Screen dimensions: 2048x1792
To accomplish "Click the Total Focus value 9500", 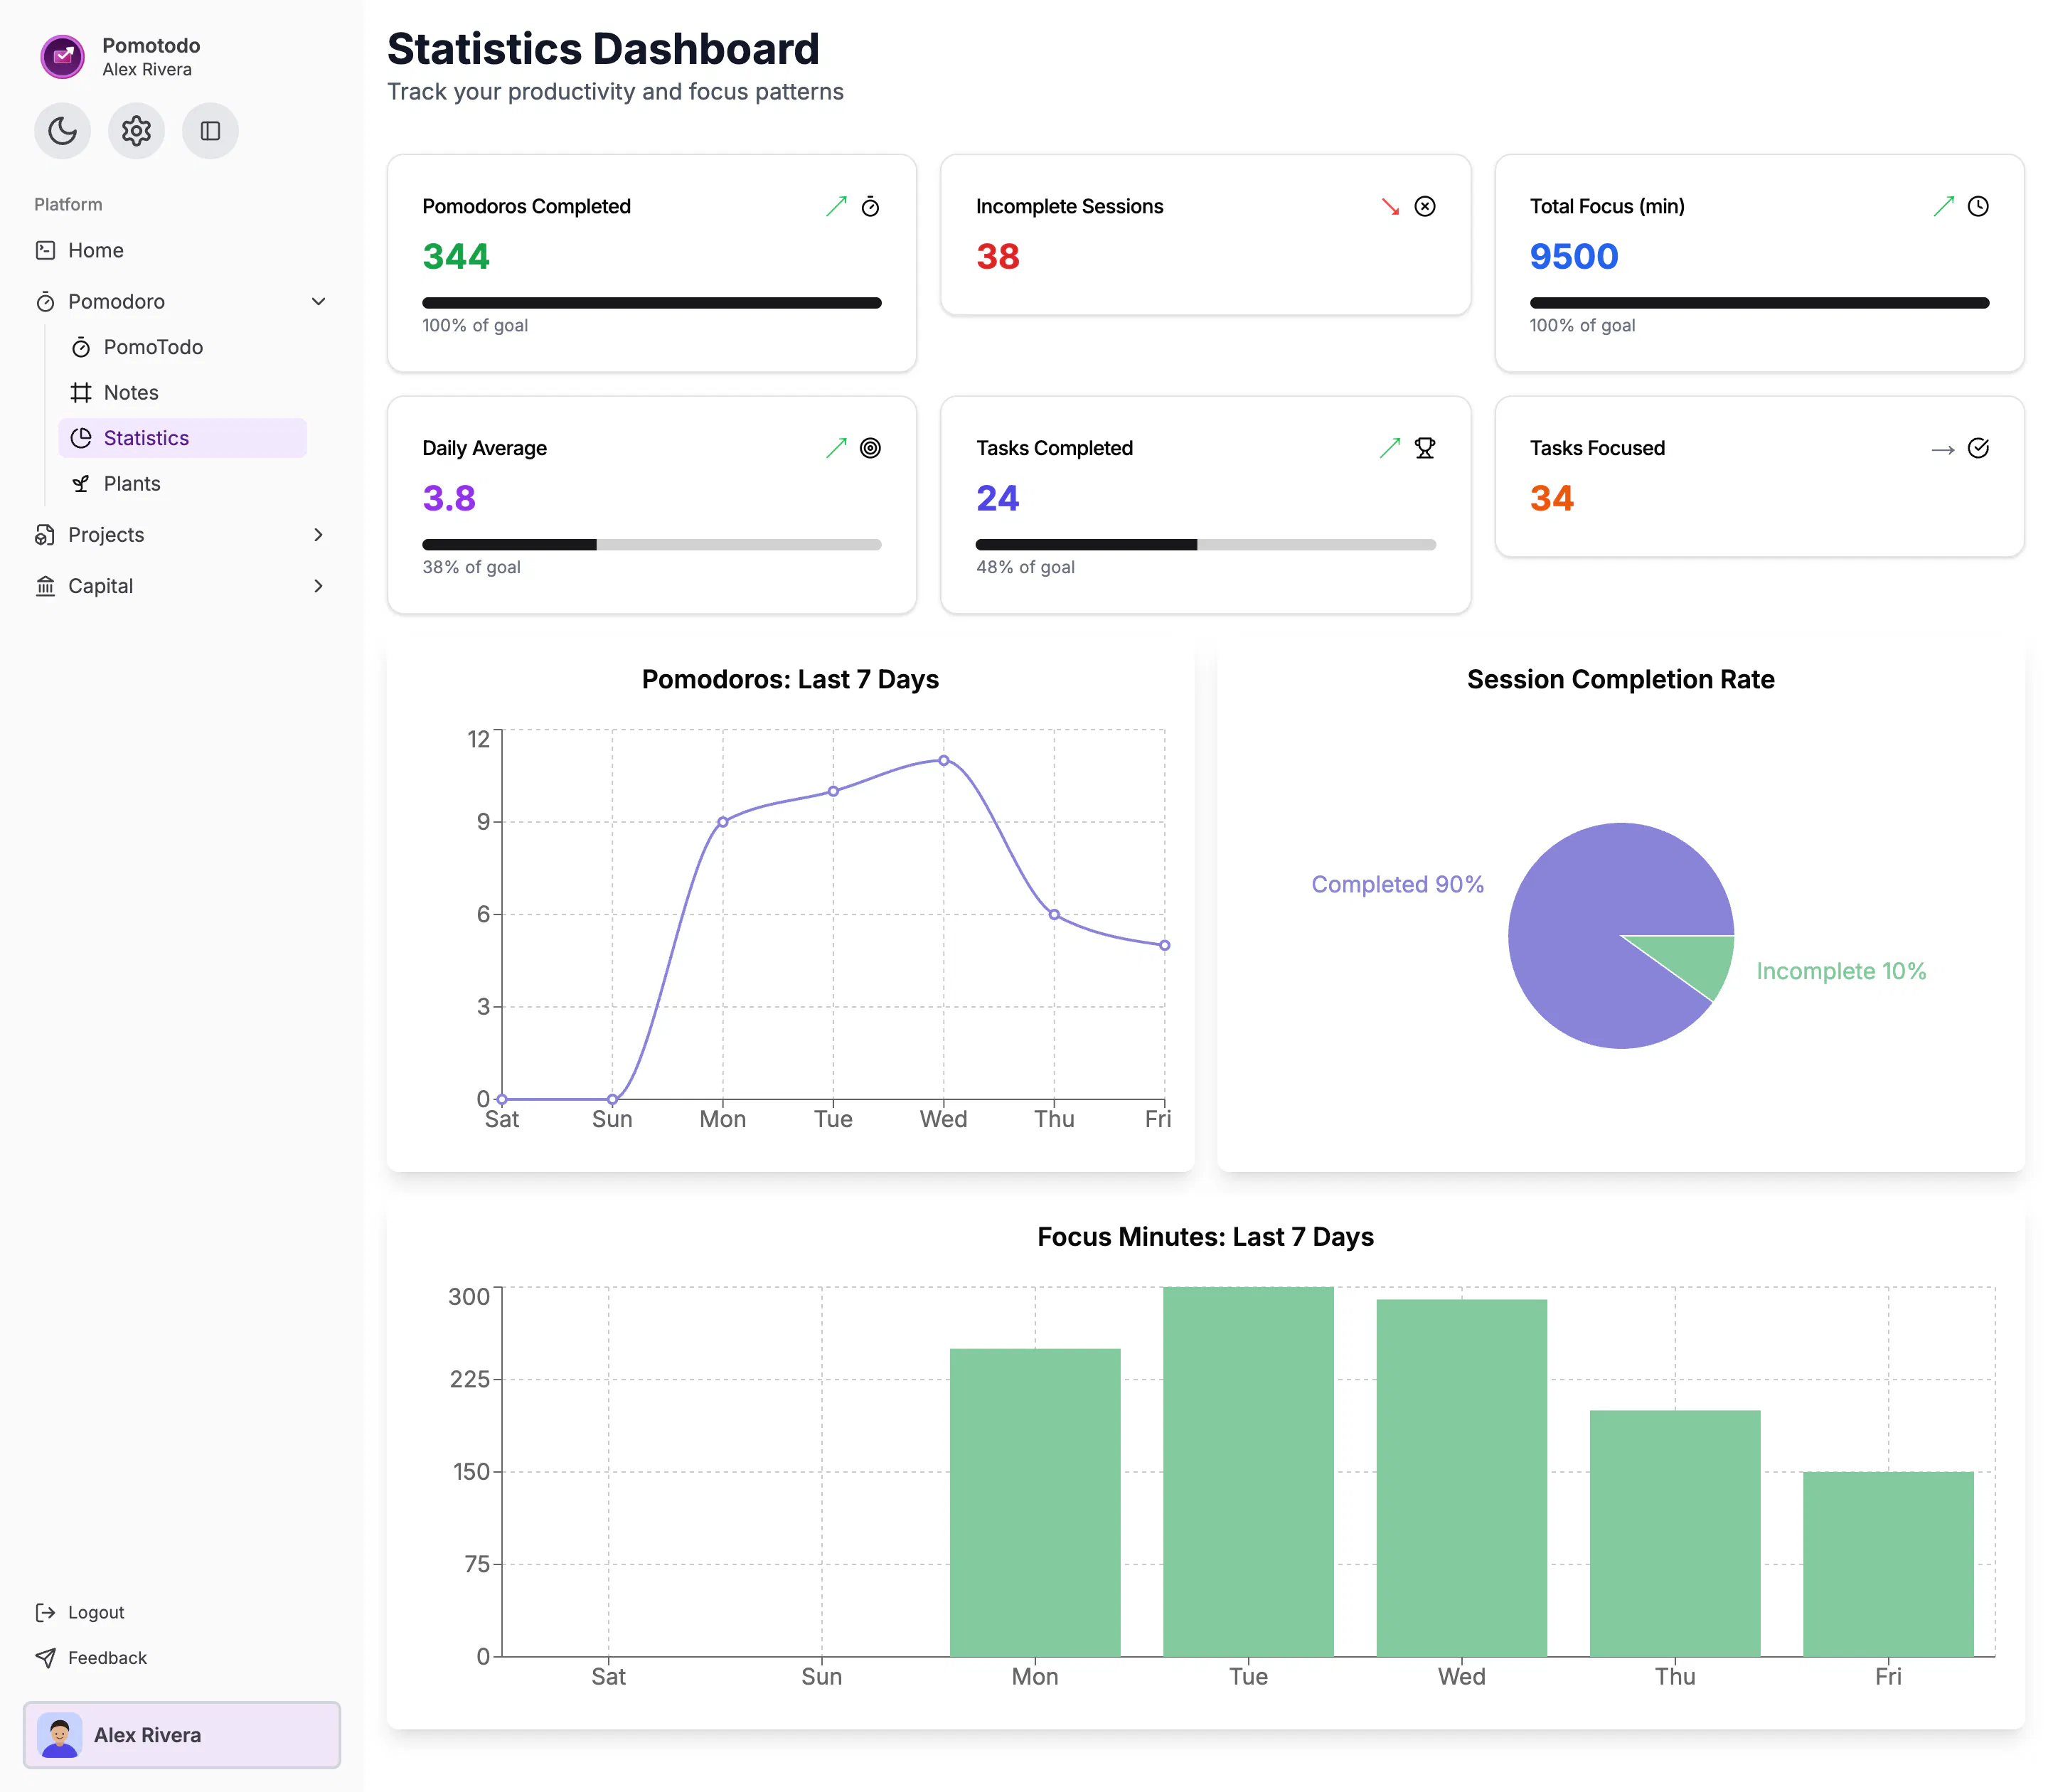I will (x=1574, y=257).
